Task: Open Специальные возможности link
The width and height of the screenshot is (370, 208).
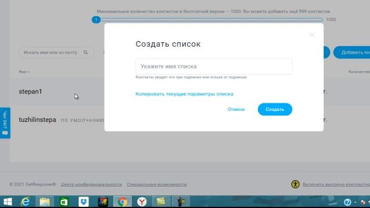Action: point(157,184)
